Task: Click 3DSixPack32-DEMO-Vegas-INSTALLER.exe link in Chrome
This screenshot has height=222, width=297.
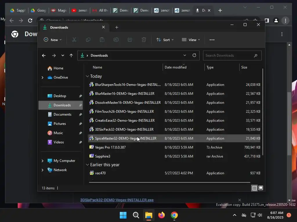Action: (x=117, y=200)
